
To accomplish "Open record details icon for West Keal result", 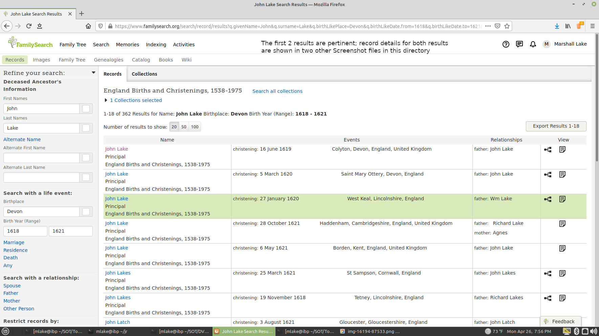I will click(562, 199).
